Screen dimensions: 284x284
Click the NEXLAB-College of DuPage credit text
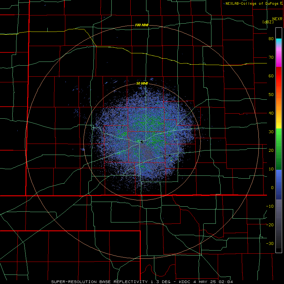pos(252,3)
